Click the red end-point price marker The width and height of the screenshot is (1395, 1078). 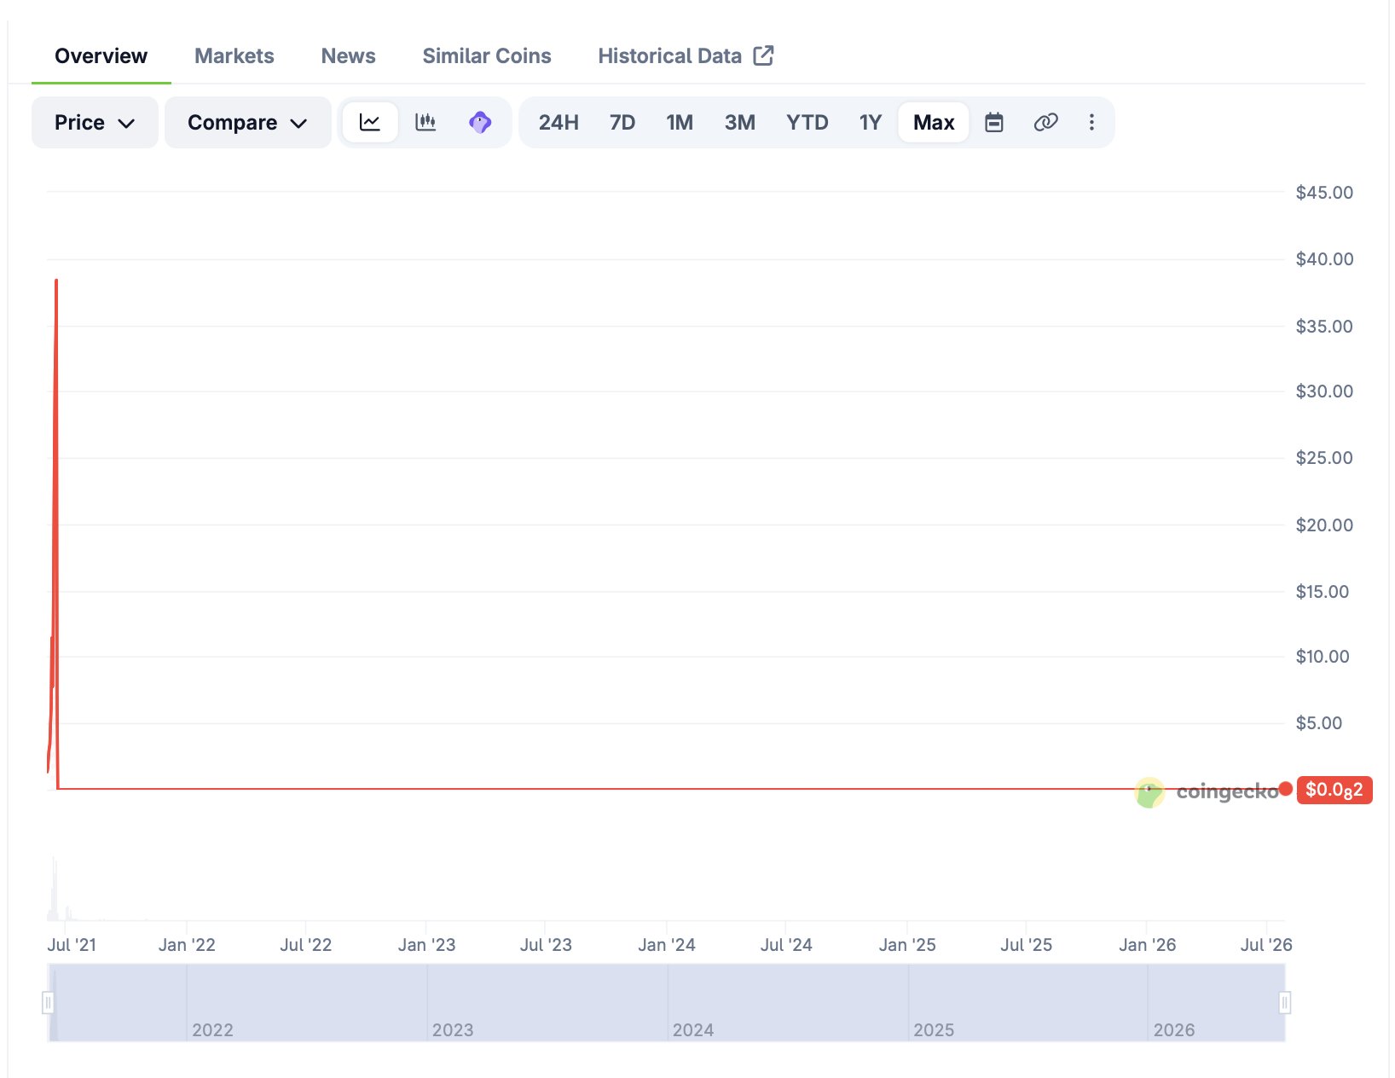click(x=1286, y=788)
